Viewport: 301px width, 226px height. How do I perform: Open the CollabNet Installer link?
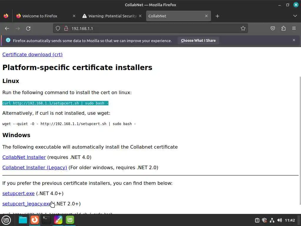pos(24,157)
